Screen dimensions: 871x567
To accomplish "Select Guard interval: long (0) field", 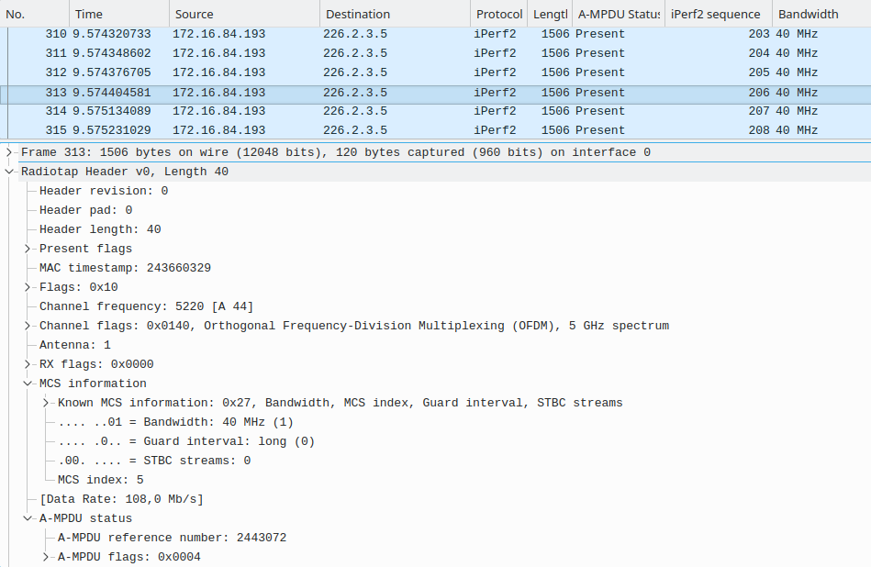I will tap(186, 441).
